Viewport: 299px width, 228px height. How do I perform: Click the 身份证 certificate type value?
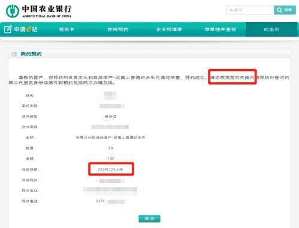pyautogui.click(x=110, y=116)
